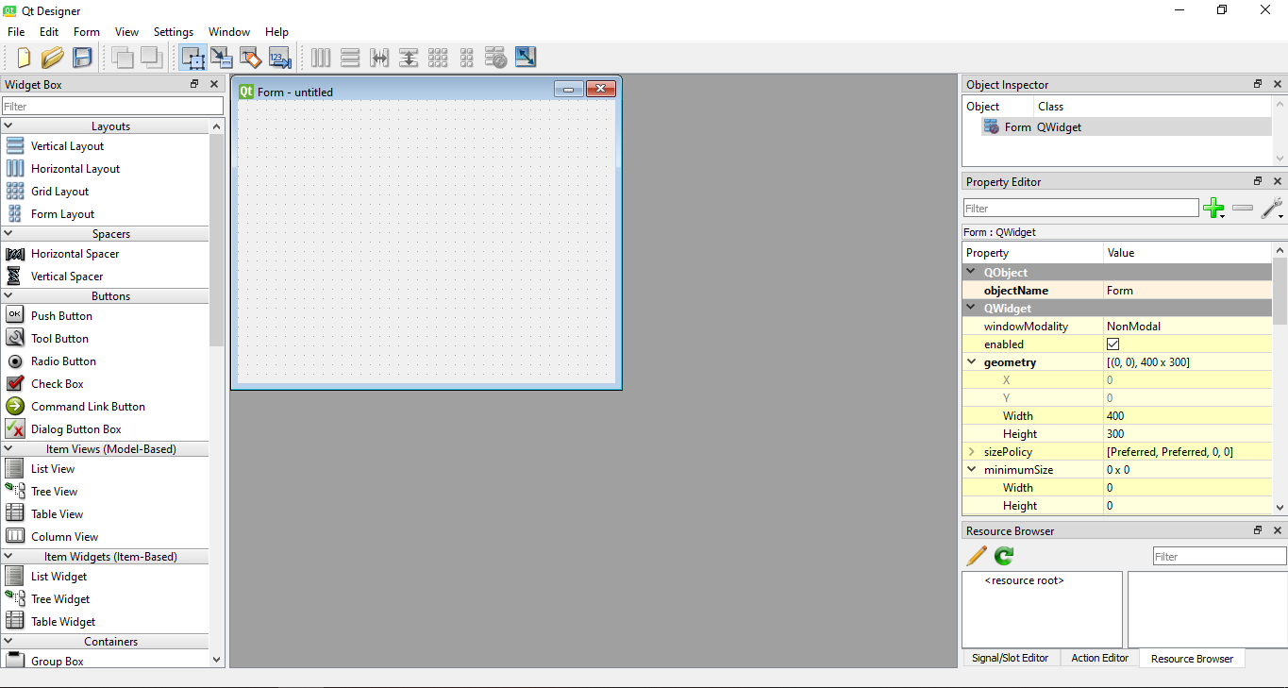The height and width of the screenshot is (688, 1288).
Task: Click the Send to Back toolbar icon
Action: pos(123,58)
